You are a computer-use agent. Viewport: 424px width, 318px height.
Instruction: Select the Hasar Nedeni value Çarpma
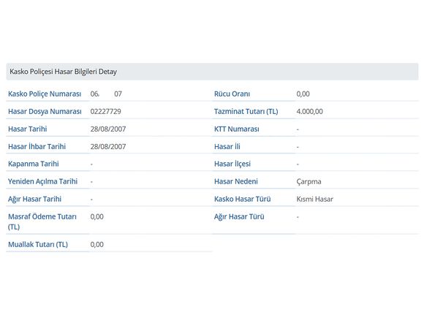point(308,182)
